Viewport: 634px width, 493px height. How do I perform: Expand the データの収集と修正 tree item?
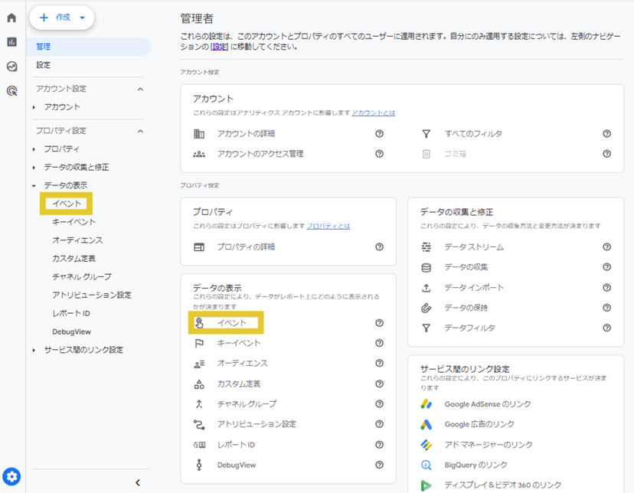(x=34, y=168)
